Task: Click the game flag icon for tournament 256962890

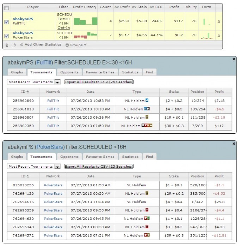Action: tap(147, 100)
